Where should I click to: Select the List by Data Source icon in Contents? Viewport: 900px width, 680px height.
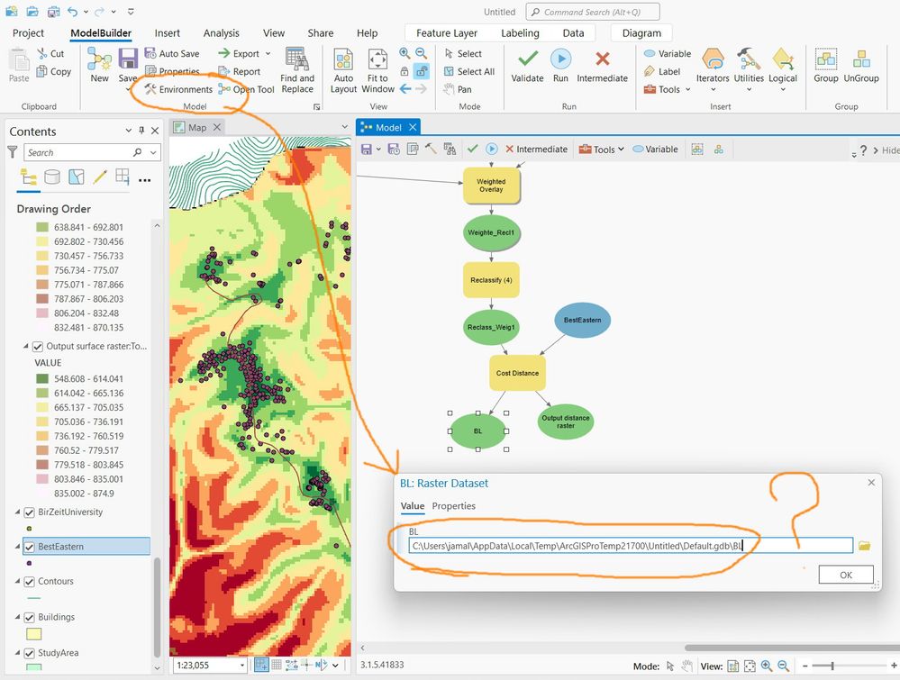click(x=52, y=177)
